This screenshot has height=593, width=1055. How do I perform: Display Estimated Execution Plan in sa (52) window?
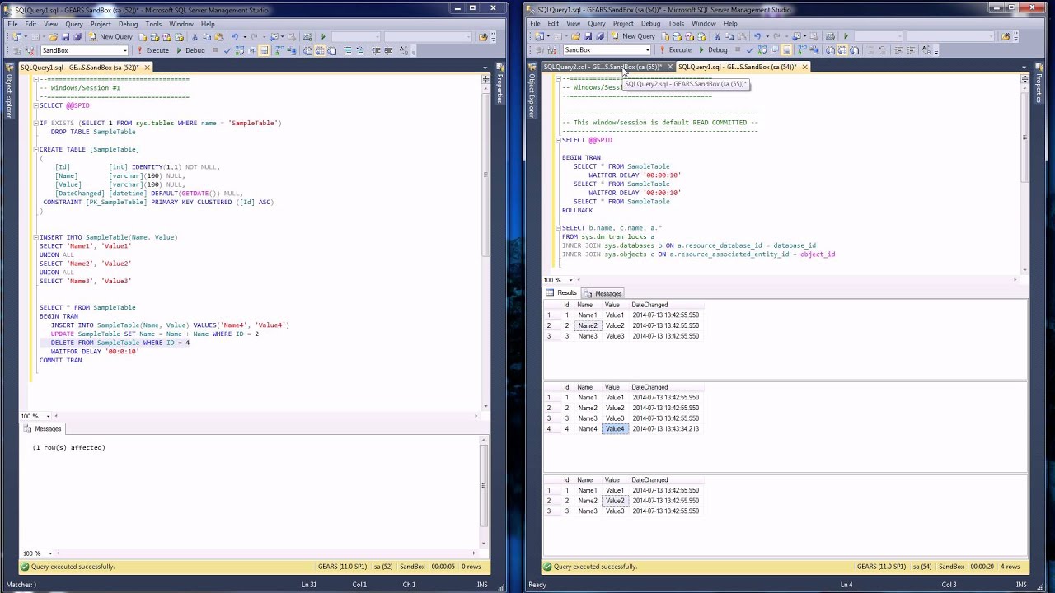tap(240, 50)
